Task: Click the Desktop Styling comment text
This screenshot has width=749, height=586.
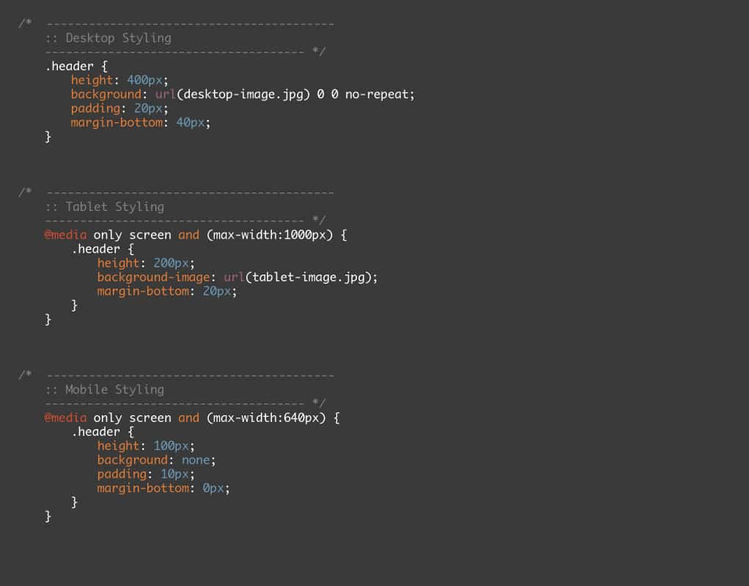Action: [x=117, y=38]
